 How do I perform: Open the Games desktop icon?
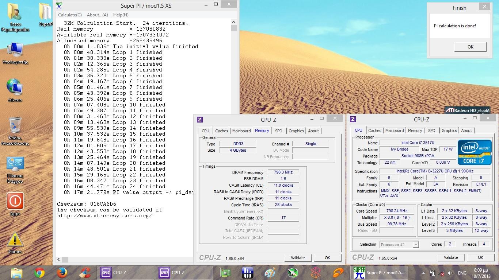15,242
